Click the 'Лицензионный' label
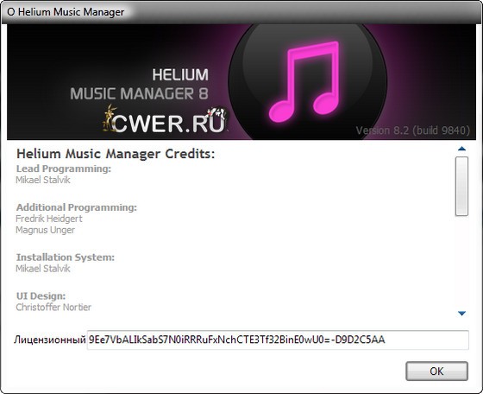The width and height of the screenshot is (483, 394). click(50, 340)
